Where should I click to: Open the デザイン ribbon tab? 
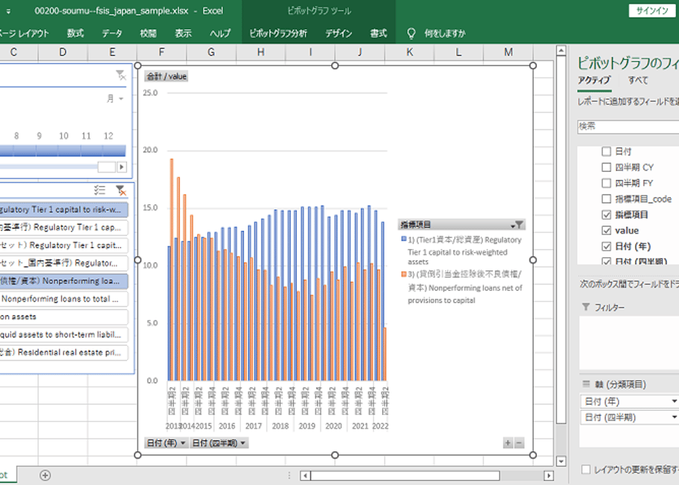tap(339, 33)
